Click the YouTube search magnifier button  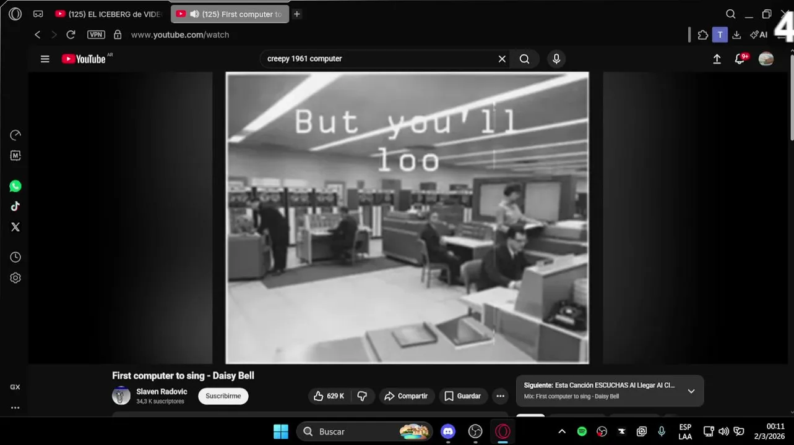coord(524,59)
